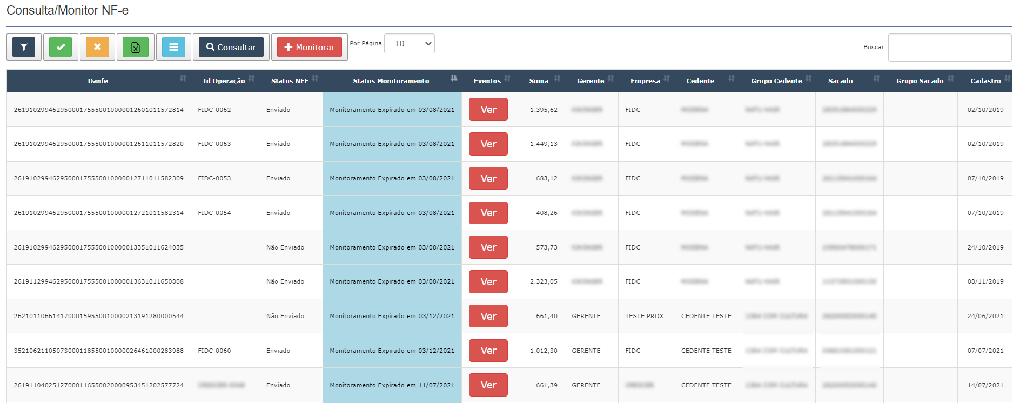Focus the Buscar search field
This screenshot has height=403, width=1013.
tap(949, 48)
